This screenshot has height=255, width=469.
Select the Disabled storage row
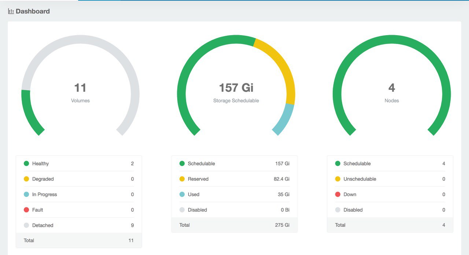tap(234, 210)
